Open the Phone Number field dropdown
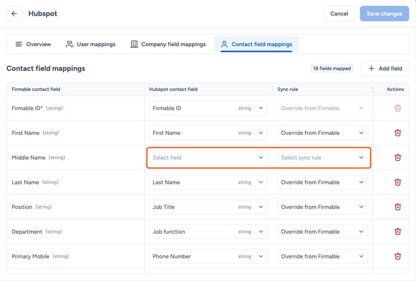 [x=208, y=256]
